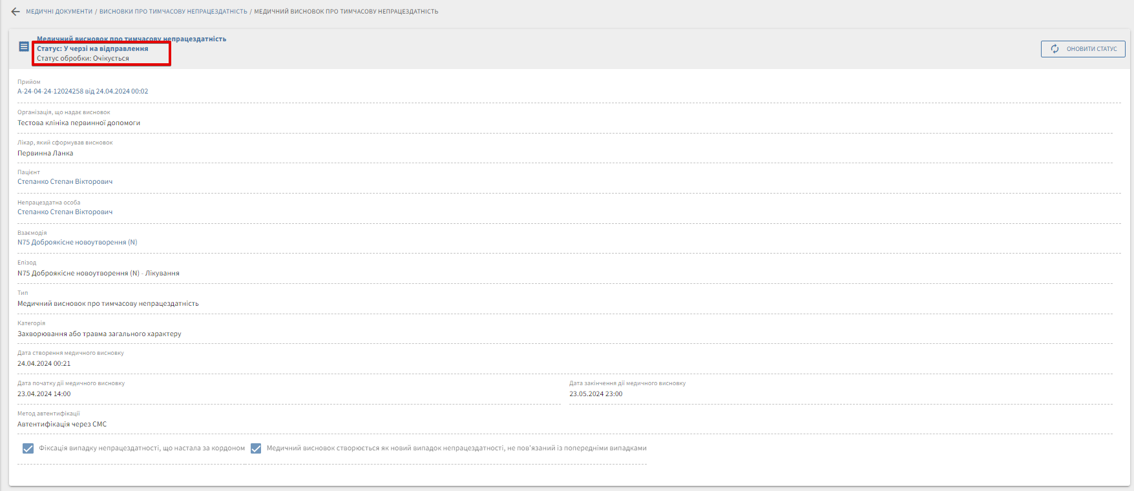The width and height of the screenshot is (1134, 491).
Task: Click the category value Захворювання або травма
Action: pyautogui.click(x=99, y=334)
